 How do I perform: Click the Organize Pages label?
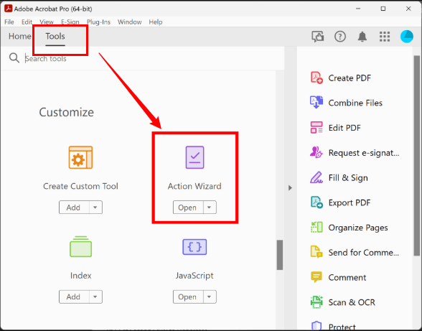tap(358, 228)
